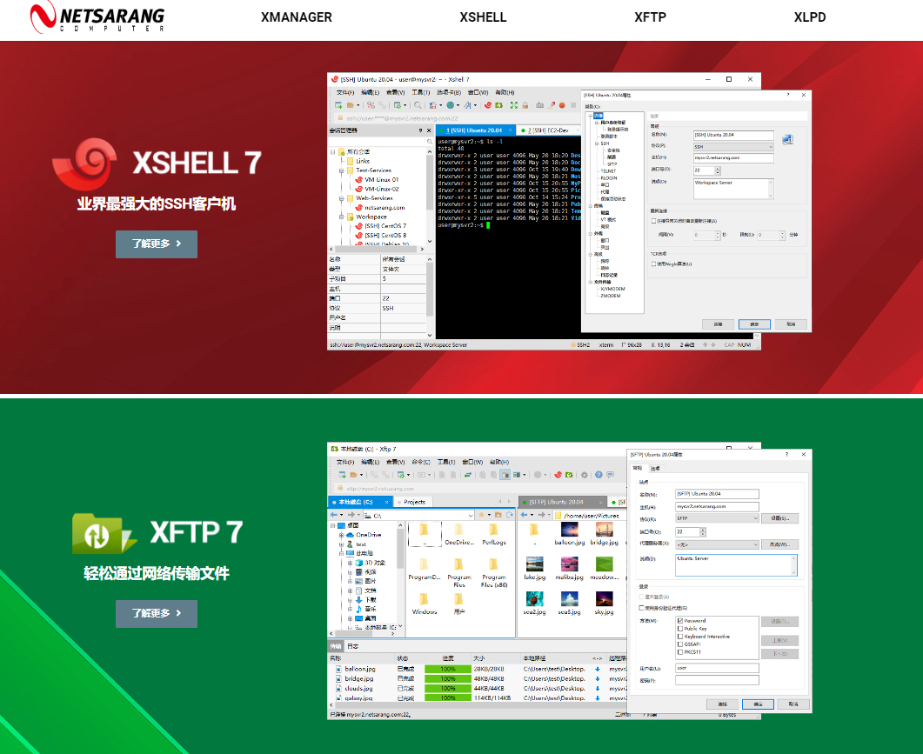Toggle the Password method checkbox in Xftp dialog
The height and width of the screenshot is (754, 923).
[x=680, y=621]
